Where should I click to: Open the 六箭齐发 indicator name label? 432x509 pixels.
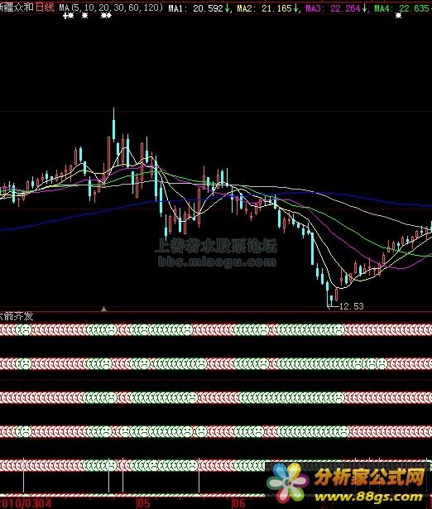tap(17, 316)
